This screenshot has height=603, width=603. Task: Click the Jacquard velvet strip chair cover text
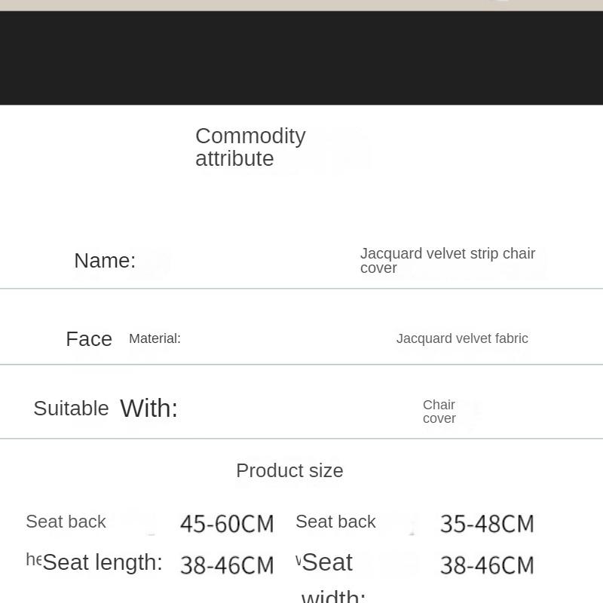pyautogui.click(x=447, y=261)
